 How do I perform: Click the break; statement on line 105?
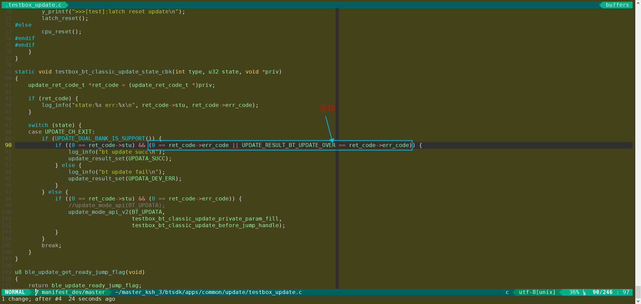[51, 245]
